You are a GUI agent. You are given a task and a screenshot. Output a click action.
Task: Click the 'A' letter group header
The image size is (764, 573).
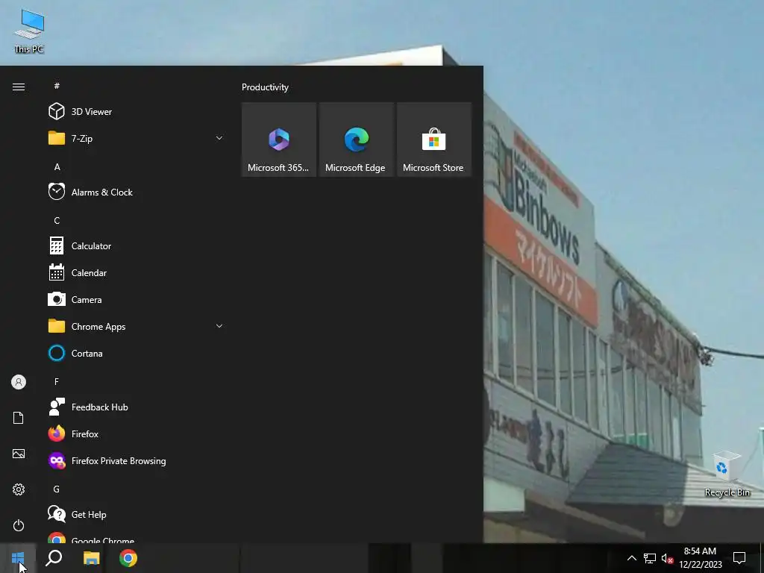pos(57,166)
